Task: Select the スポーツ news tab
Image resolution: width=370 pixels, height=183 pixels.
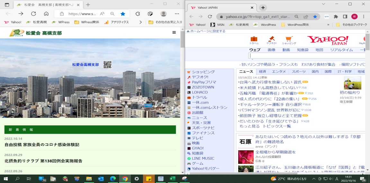Action: pyautogui.click(x=299, y=71)
